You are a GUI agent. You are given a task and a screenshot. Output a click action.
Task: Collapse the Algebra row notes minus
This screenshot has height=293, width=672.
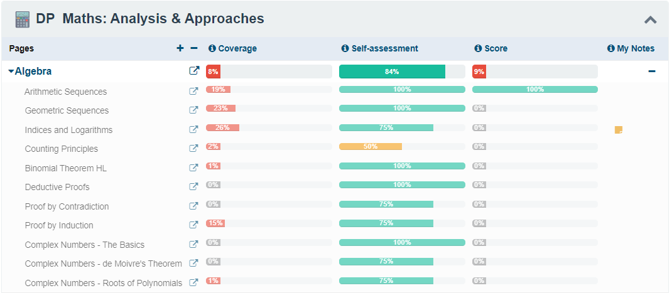652,72
